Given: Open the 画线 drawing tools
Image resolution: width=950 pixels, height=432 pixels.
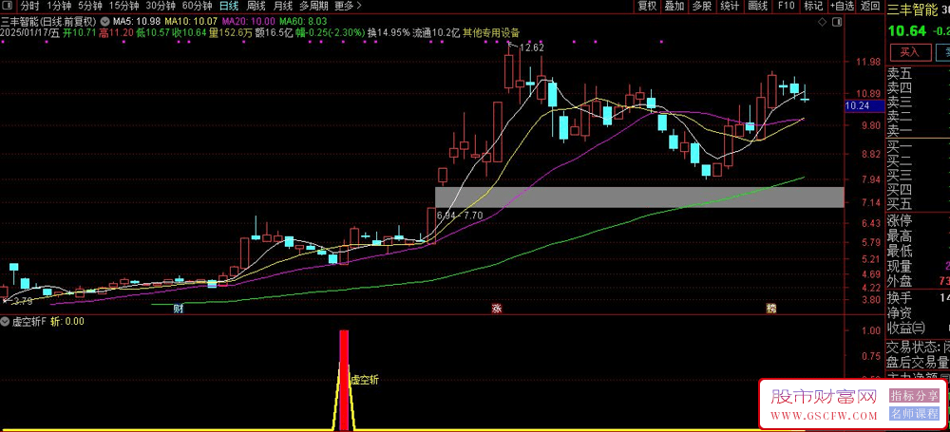Looking at the screenshot, I should click(x=758, y=6).
